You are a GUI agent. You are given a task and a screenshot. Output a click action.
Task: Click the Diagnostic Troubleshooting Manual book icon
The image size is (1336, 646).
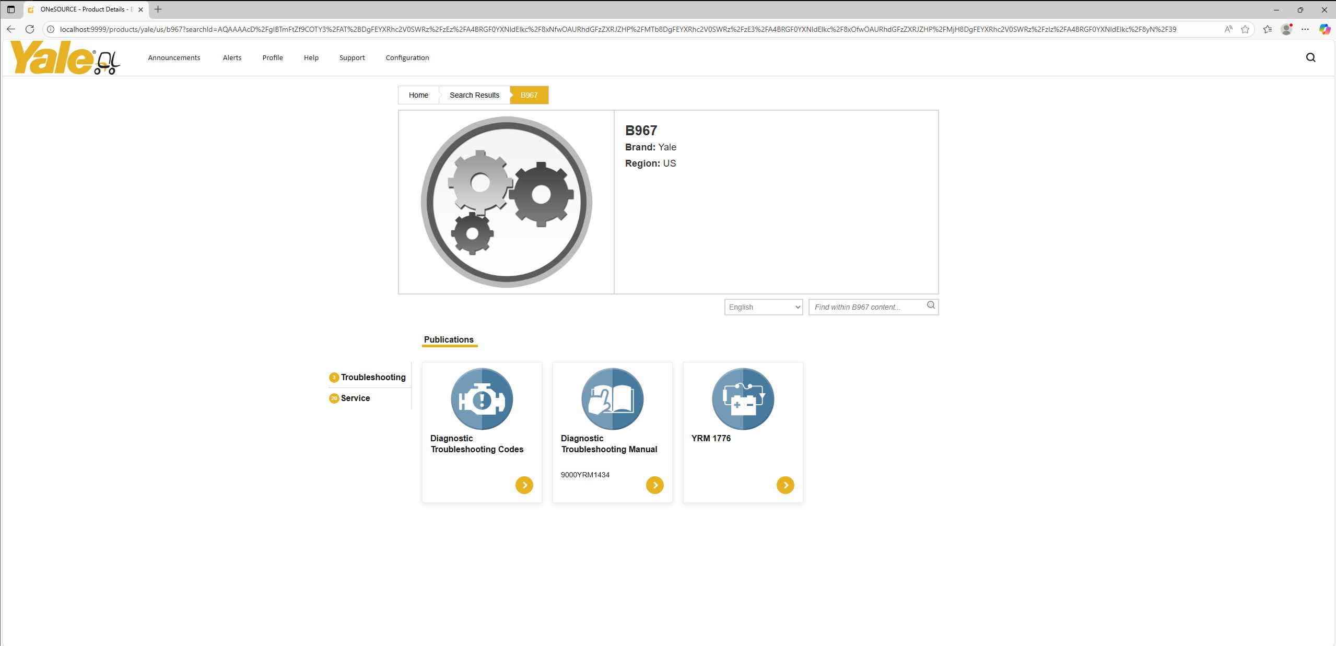[612, 399]
